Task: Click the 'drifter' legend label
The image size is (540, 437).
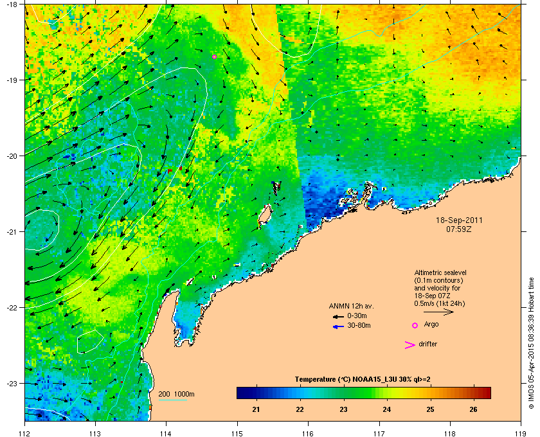Action: pyautogui.click(x=428, y=344)
